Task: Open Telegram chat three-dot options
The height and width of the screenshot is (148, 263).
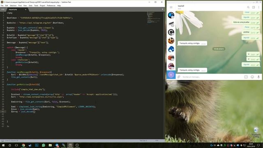Action: [258, 7]
